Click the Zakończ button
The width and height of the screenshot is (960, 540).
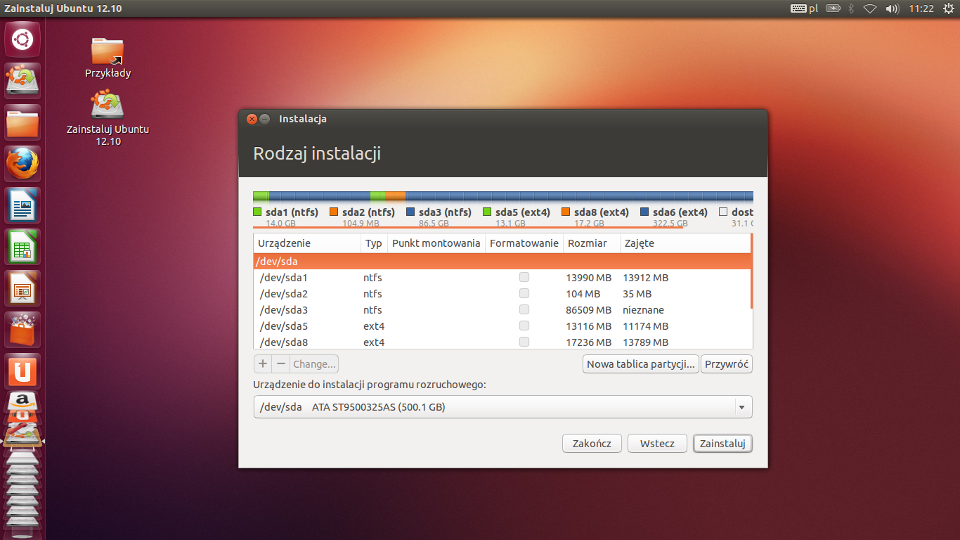point(592,444)
